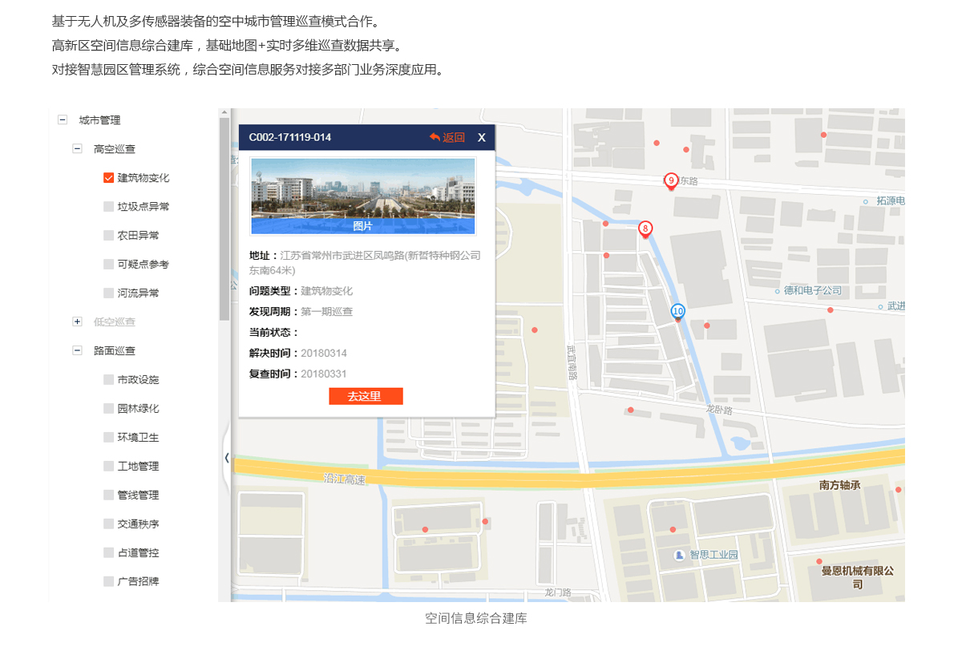The width and height of the screenshot is (962, 651).
Task: Select the 市政设施 tree item
Action: click(x=138, y=380)
